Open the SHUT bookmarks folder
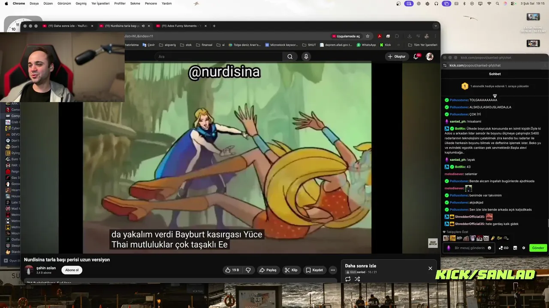 [309, 45]
